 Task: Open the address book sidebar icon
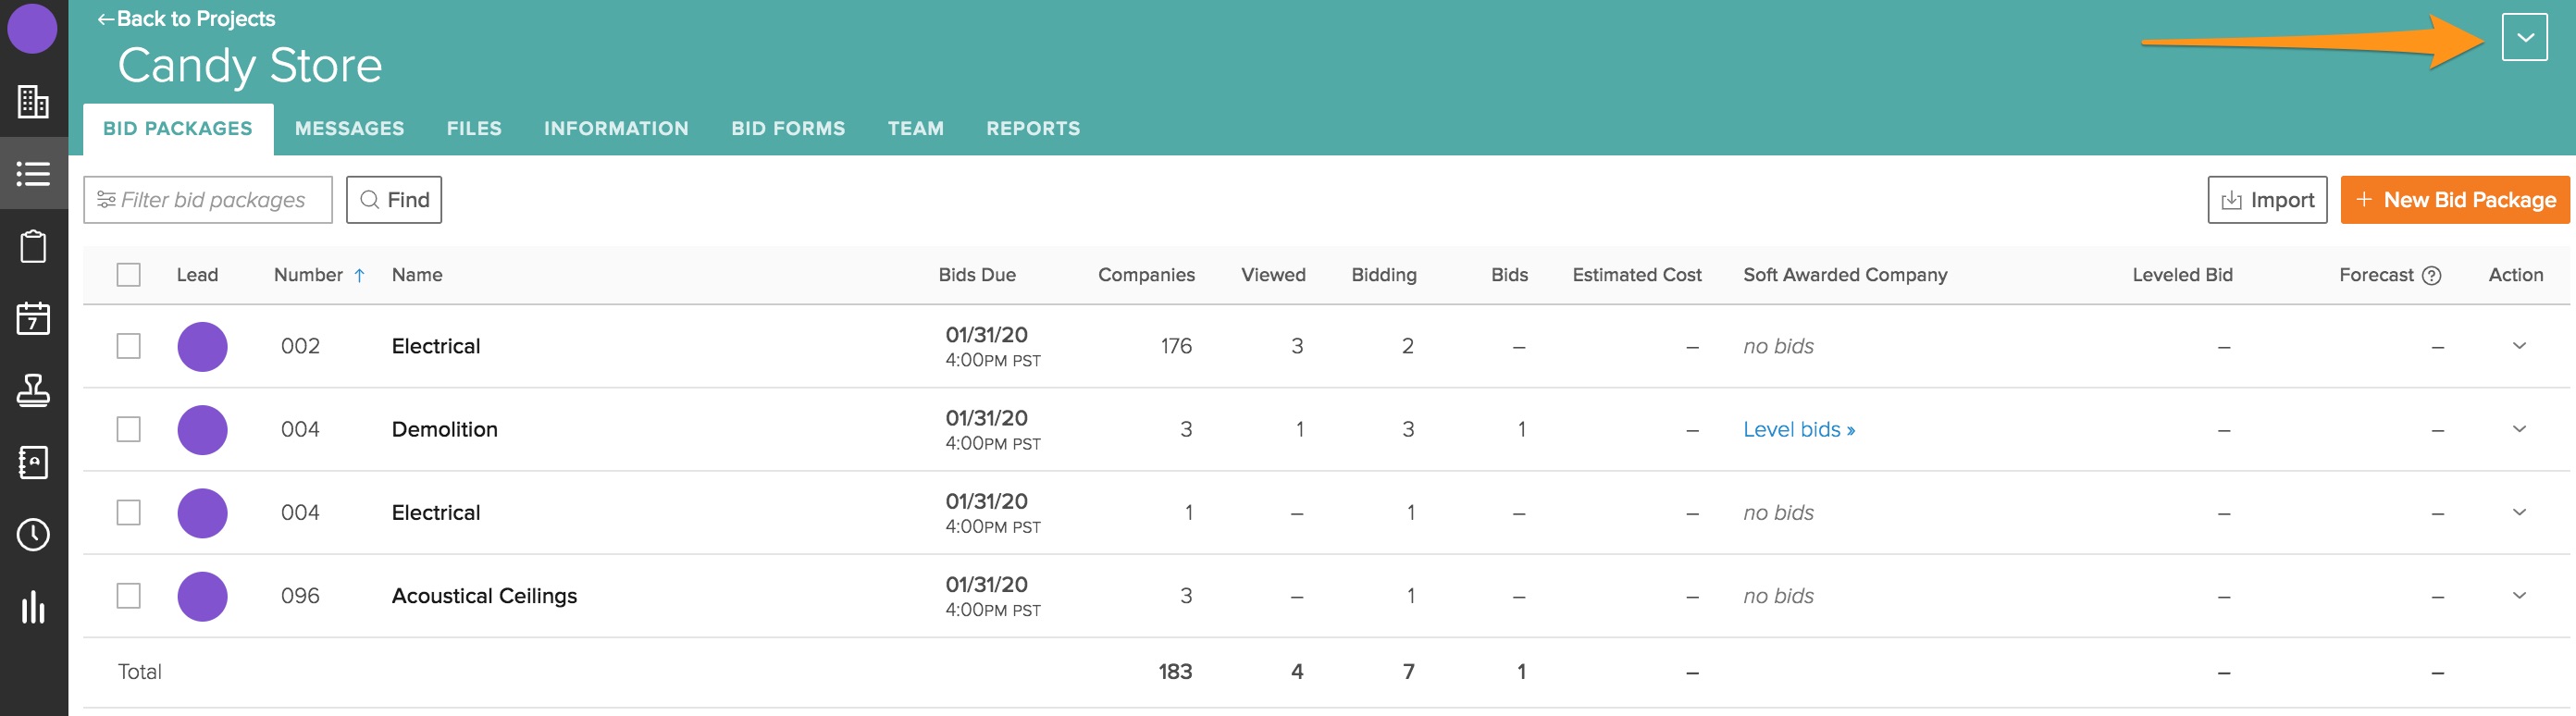[33, 462]
